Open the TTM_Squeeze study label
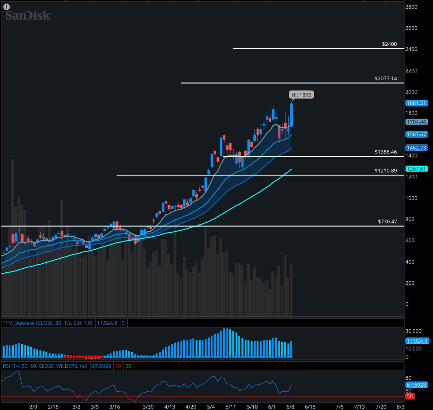Viewport: 433px width, 410px height. tap(48, 323)
